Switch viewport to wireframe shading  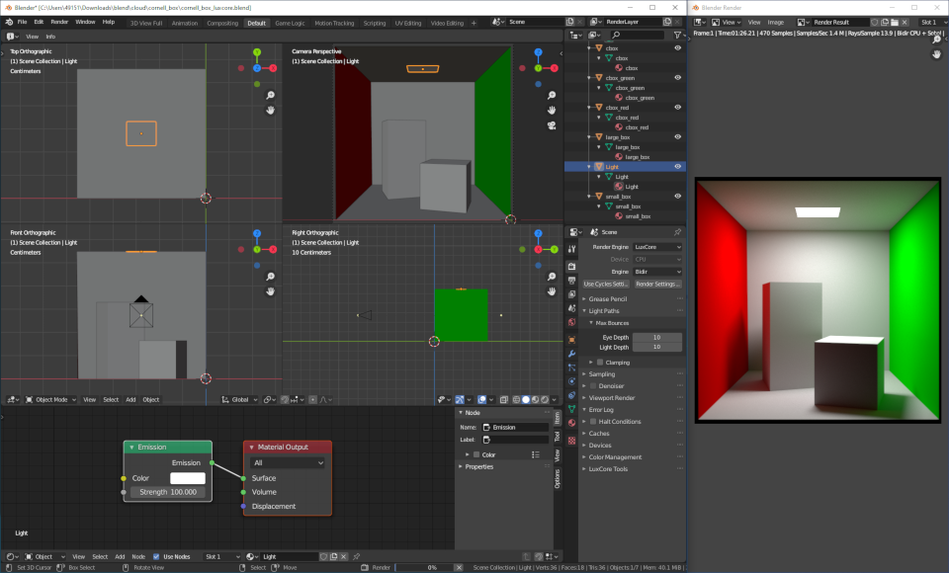click(516, 399)
